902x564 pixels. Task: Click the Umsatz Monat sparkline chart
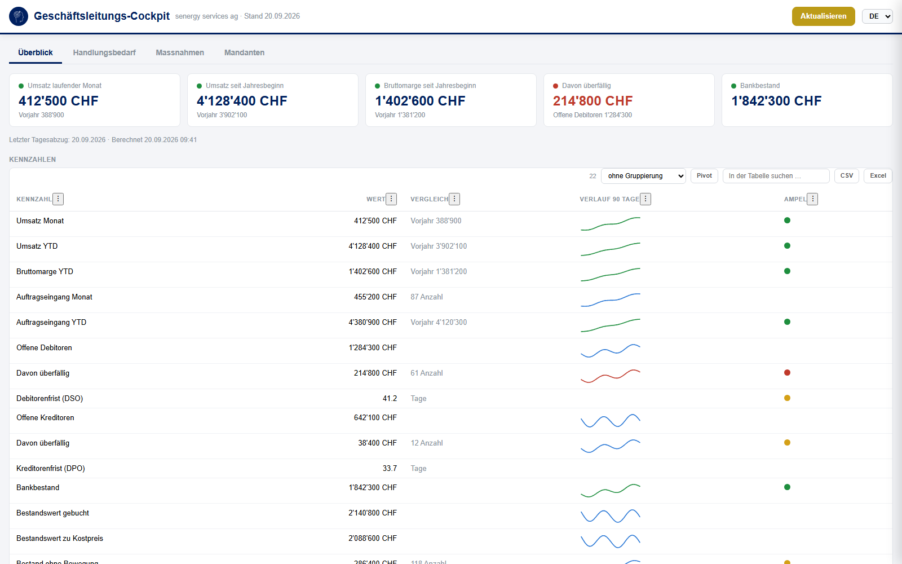pyautogui.click(x=611, y=224)
